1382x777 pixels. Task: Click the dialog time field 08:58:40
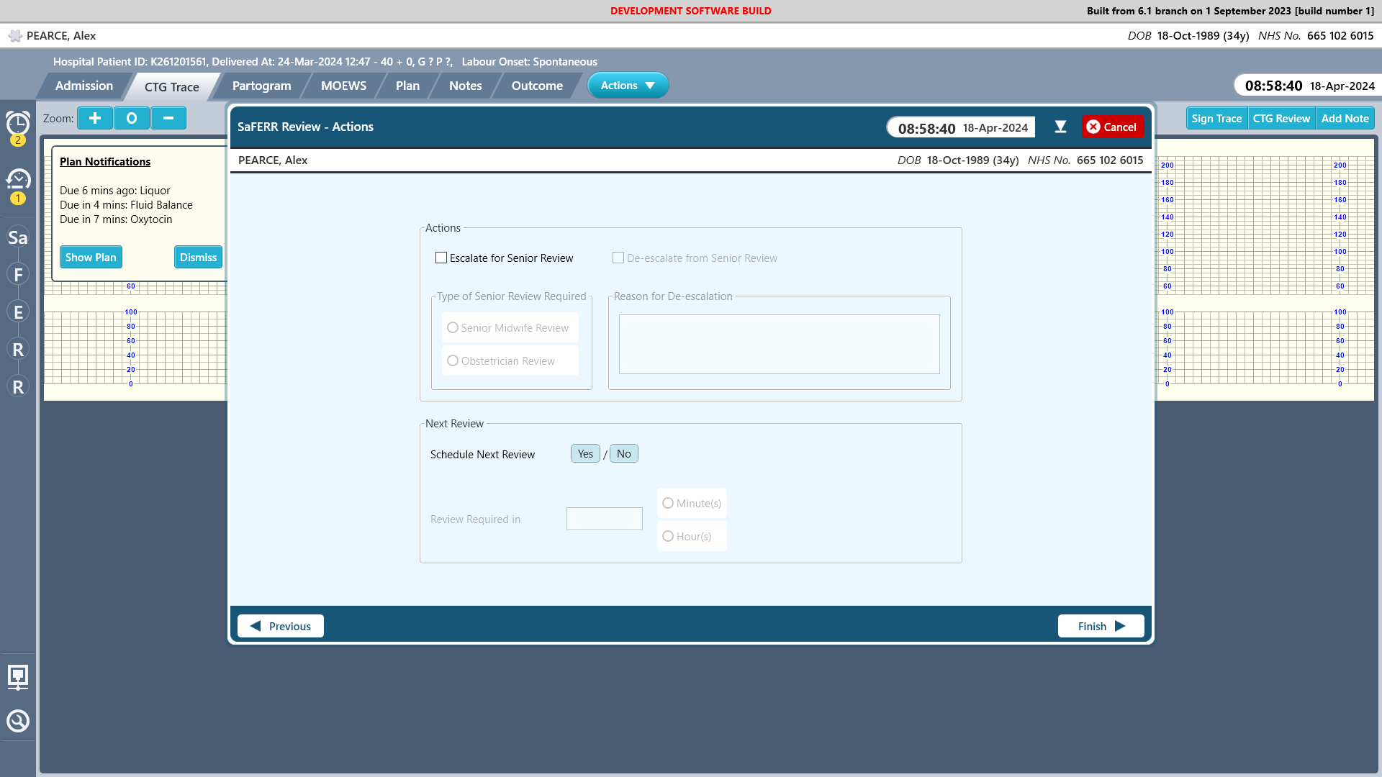tap(962, 127)
